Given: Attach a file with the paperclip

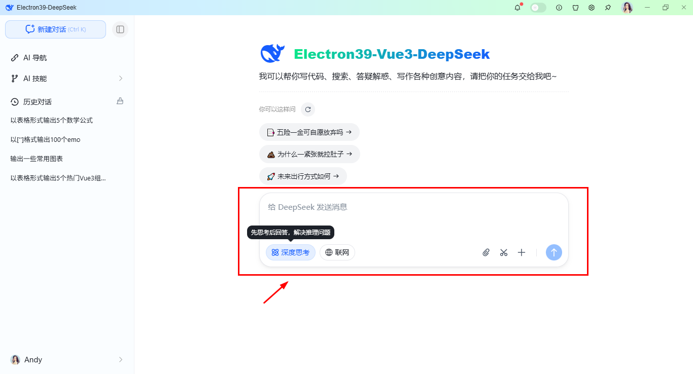Looking at the screenshot, I should click(486, 252).
